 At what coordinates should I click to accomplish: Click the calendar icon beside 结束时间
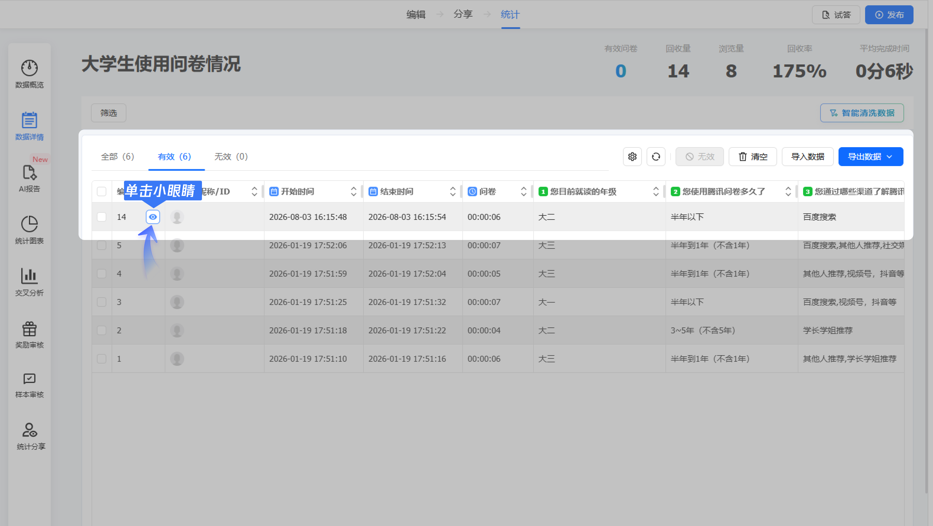[x=373, y=191]
